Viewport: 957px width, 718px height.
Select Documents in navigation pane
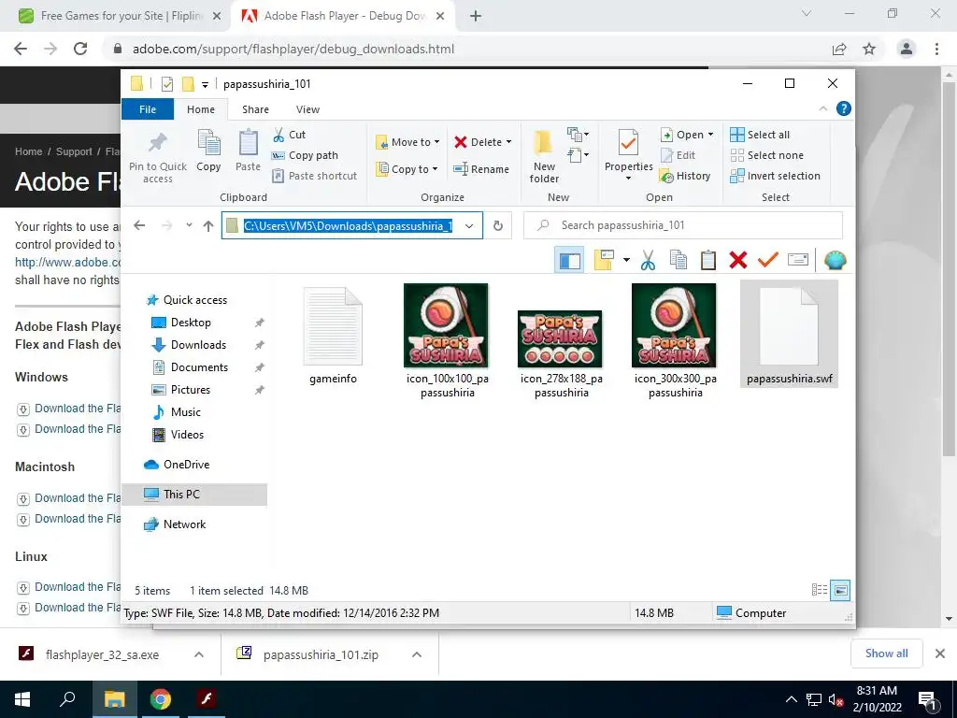point(199,366)
